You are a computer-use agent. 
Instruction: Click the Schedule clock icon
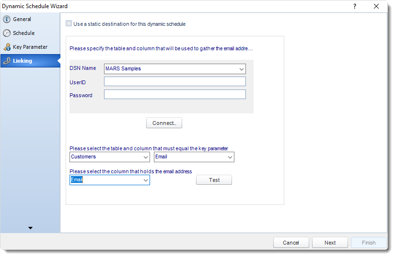(x=7, y=33)
